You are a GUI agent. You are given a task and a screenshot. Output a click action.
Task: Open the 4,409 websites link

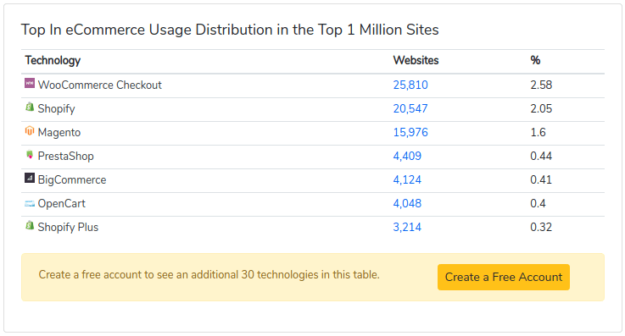pyautogui.click(x=407, y=156)
